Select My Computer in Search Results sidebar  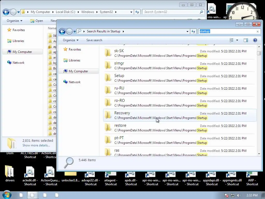(x=78, y=71)
